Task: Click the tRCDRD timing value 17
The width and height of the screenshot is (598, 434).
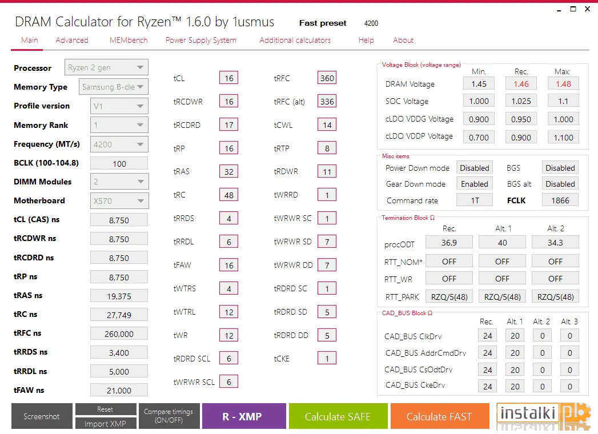Action: [229, 125]
